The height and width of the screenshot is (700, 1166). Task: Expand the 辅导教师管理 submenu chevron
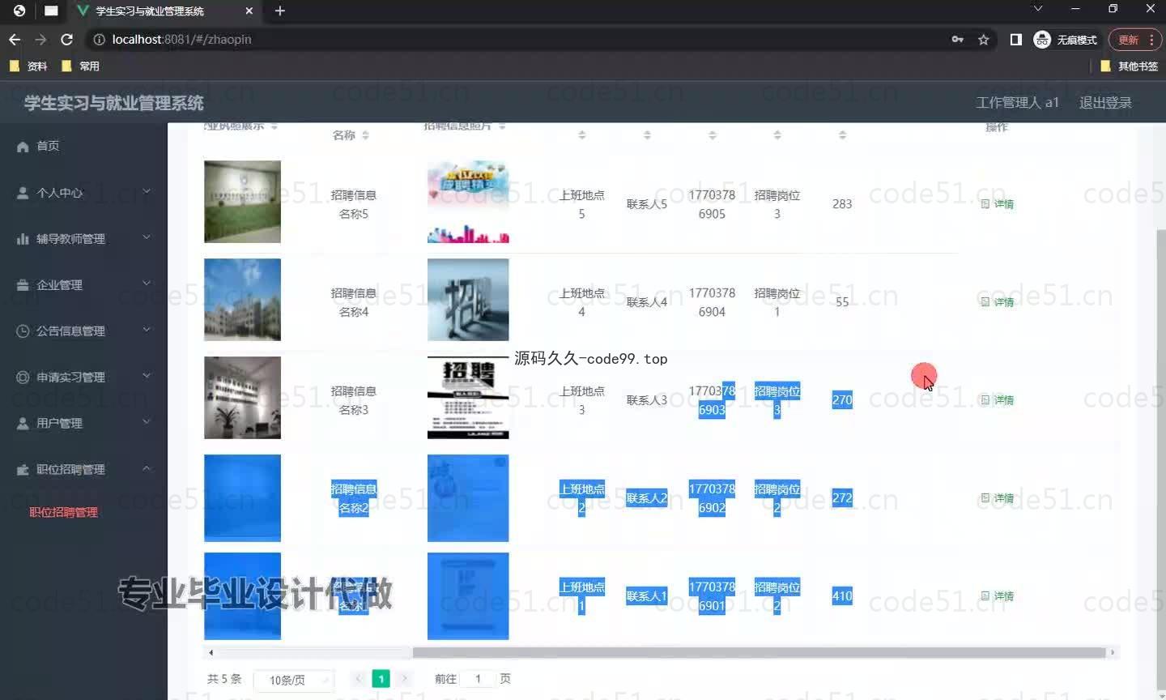coord(147,237)
